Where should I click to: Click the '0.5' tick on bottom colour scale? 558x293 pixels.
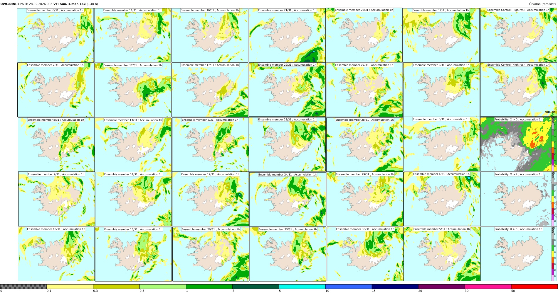pyautogui.click(x=142, y=291)
